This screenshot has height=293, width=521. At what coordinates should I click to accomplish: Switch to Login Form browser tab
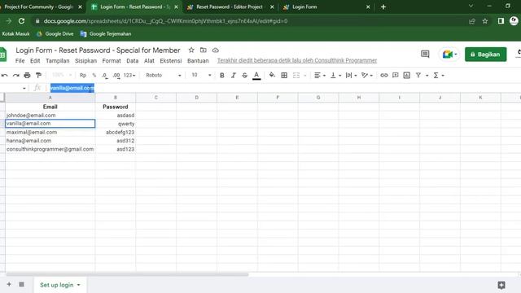tap(304, 7)
